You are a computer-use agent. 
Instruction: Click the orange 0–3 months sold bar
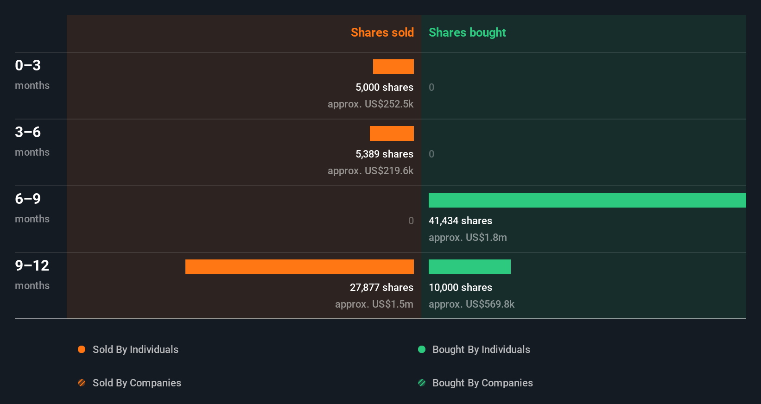(x=393, y=67)
